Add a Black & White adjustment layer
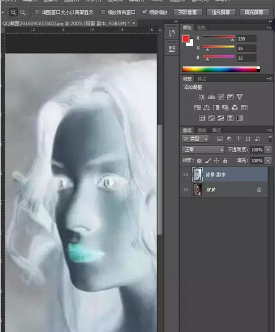The width and height of the screenshot is (275, 332). 216,107
